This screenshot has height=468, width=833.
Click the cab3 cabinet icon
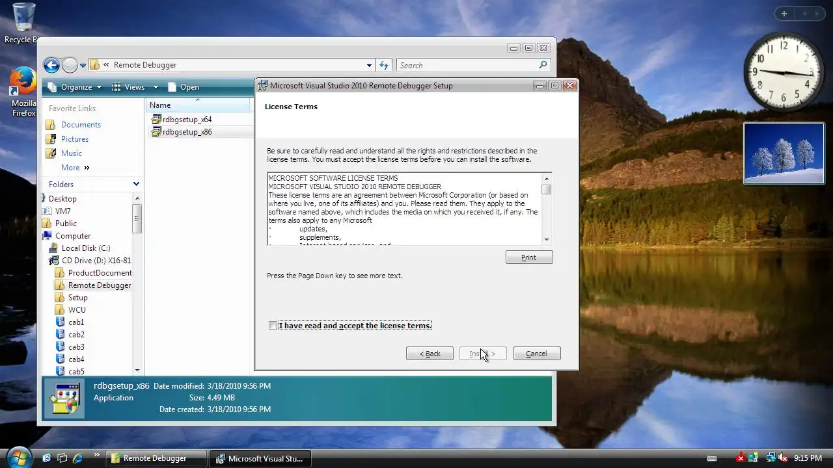[x=60, y=347]
